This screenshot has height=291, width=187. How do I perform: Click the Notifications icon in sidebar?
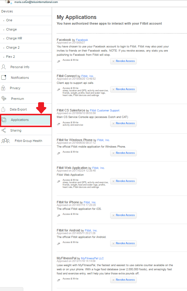tap(4, 77)
